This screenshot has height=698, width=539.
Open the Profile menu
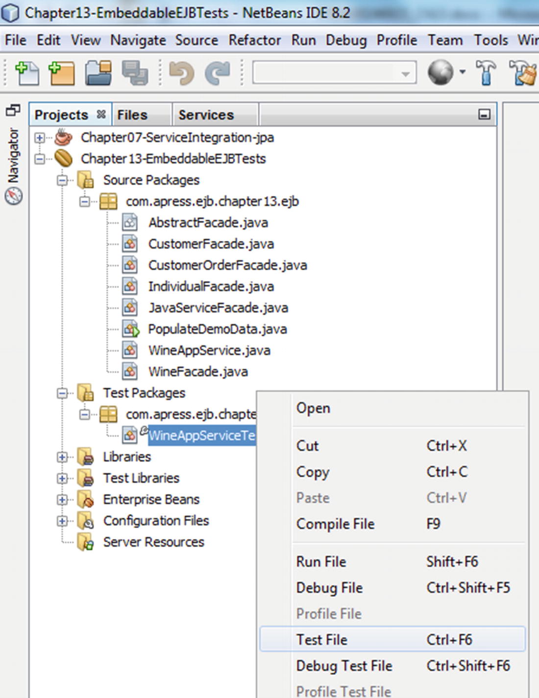[x=397, y=40]
